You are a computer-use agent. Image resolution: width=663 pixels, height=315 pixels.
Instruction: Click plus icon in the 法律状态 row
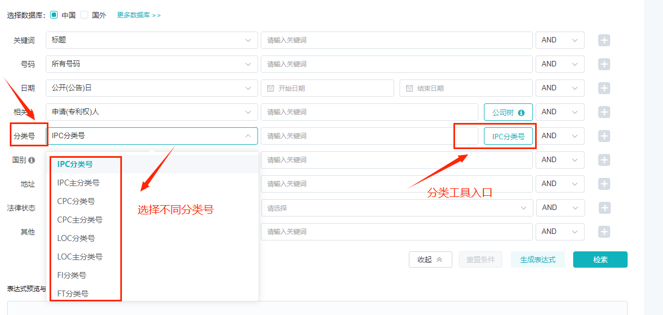click(x=605, y=208)
